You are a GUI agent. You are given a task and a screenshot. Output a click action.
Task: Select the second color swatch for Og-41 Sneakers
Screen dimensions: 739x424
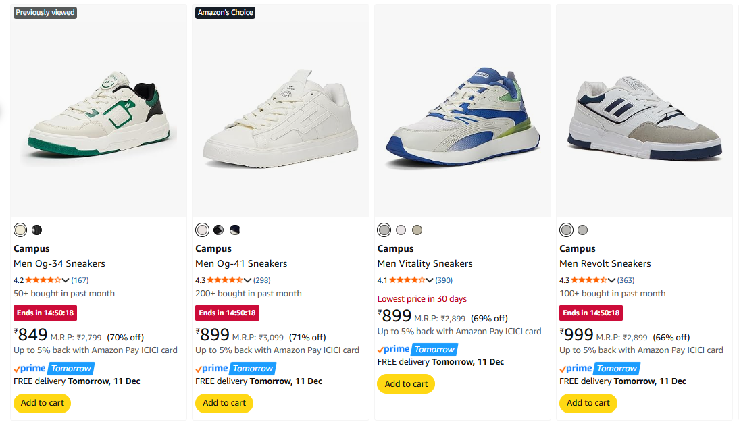218,230
